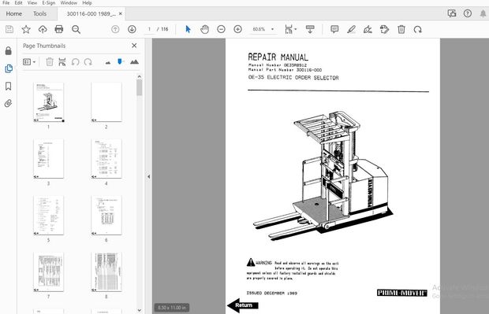
Task: Open the Attachments paperclip panel icon
Action: [x=9, y=103]
